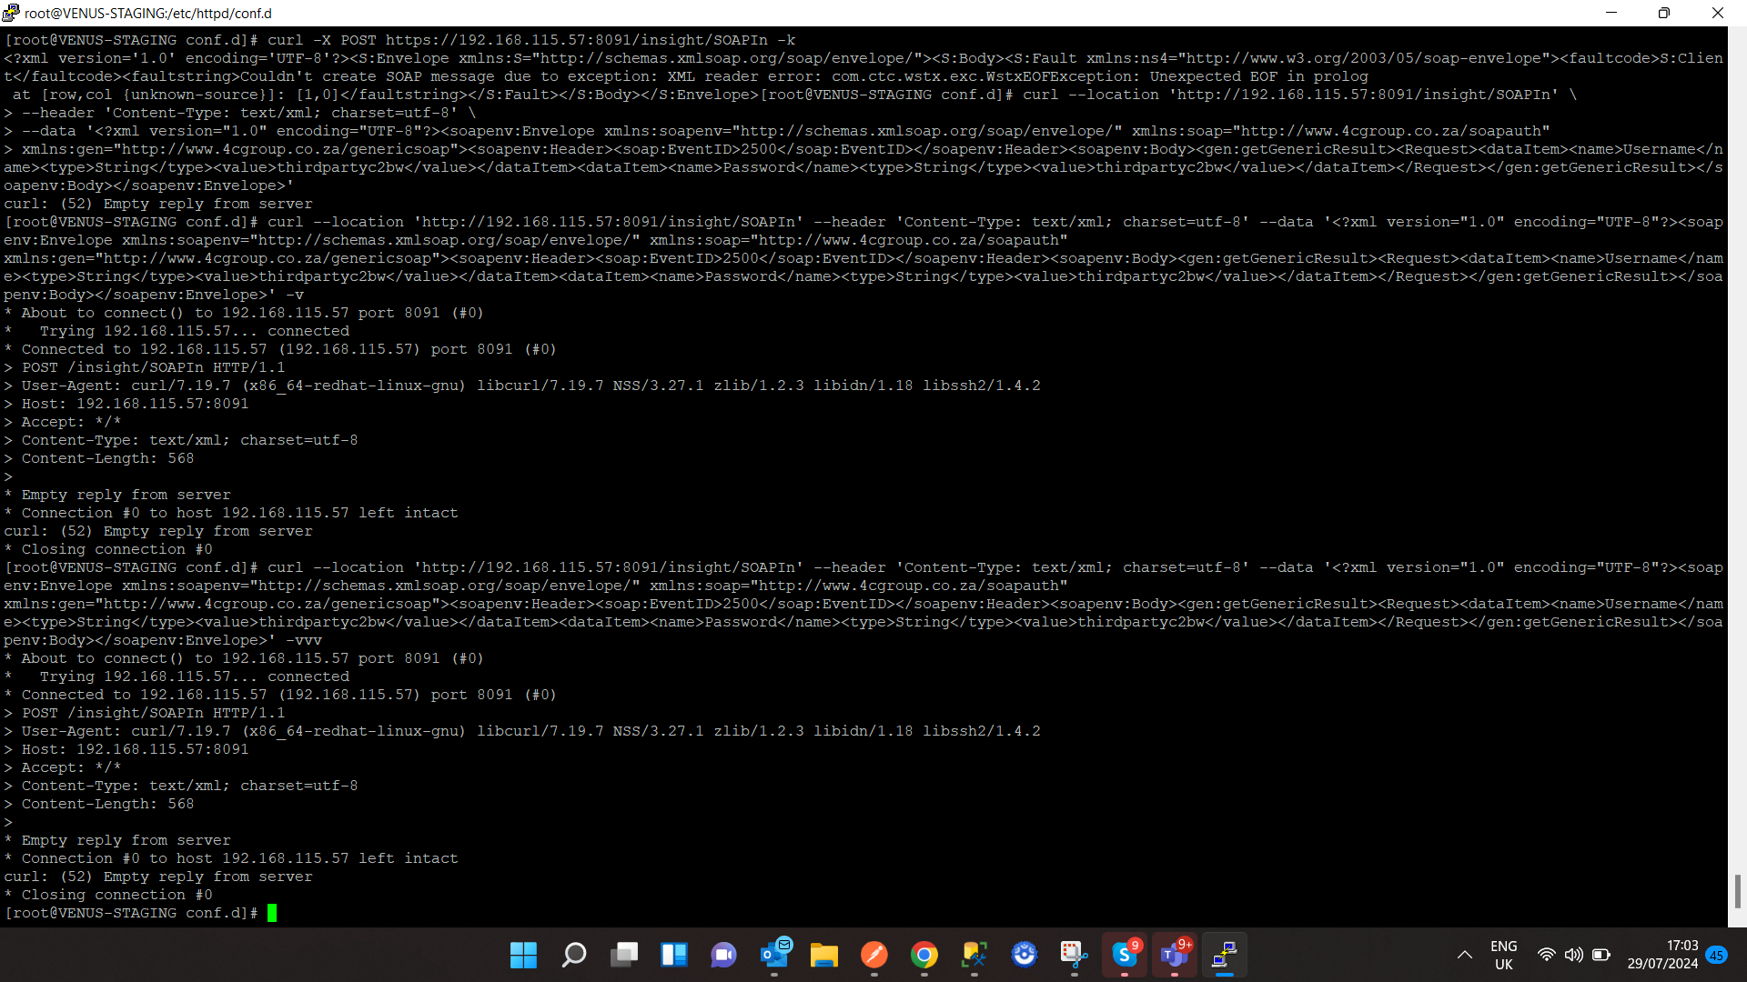Open the volume quick settings

[1573, 955]
